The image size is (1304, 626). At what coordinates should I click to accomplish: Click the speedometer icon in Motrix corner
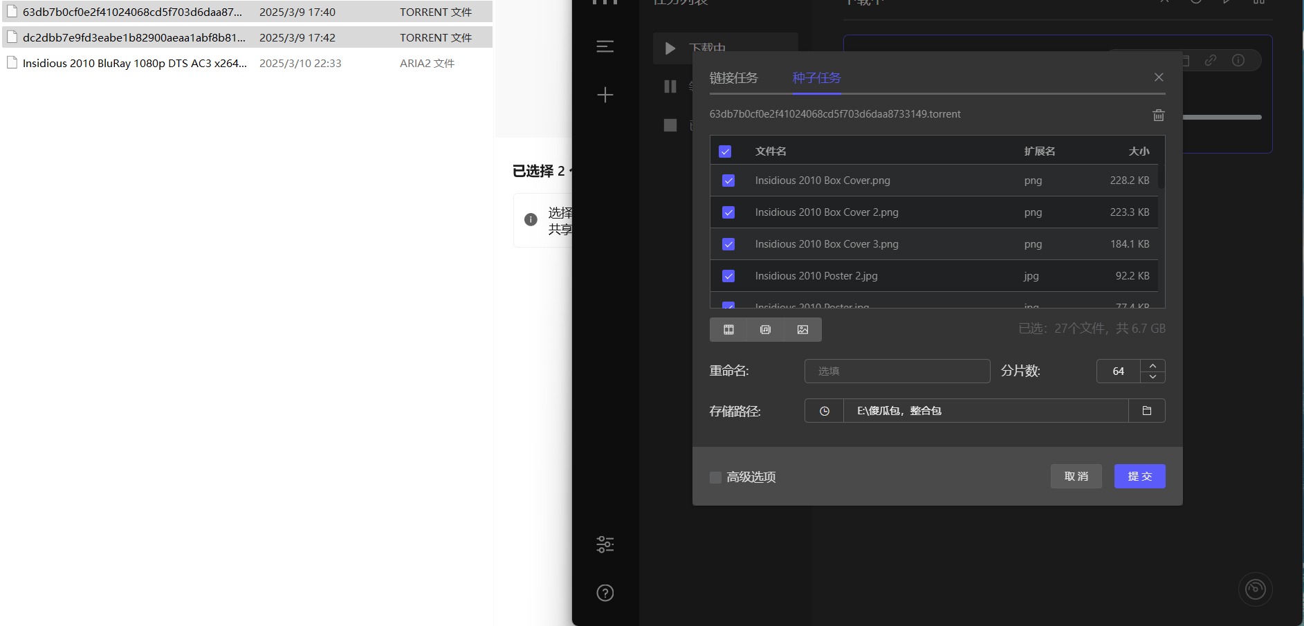[x=1256, y=589]
